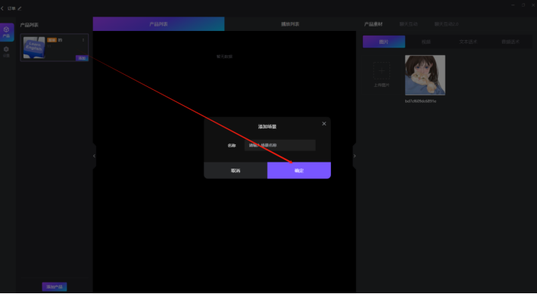Open the 聊天互动2.0 tab
537x294 pixels.
(446, 24)
